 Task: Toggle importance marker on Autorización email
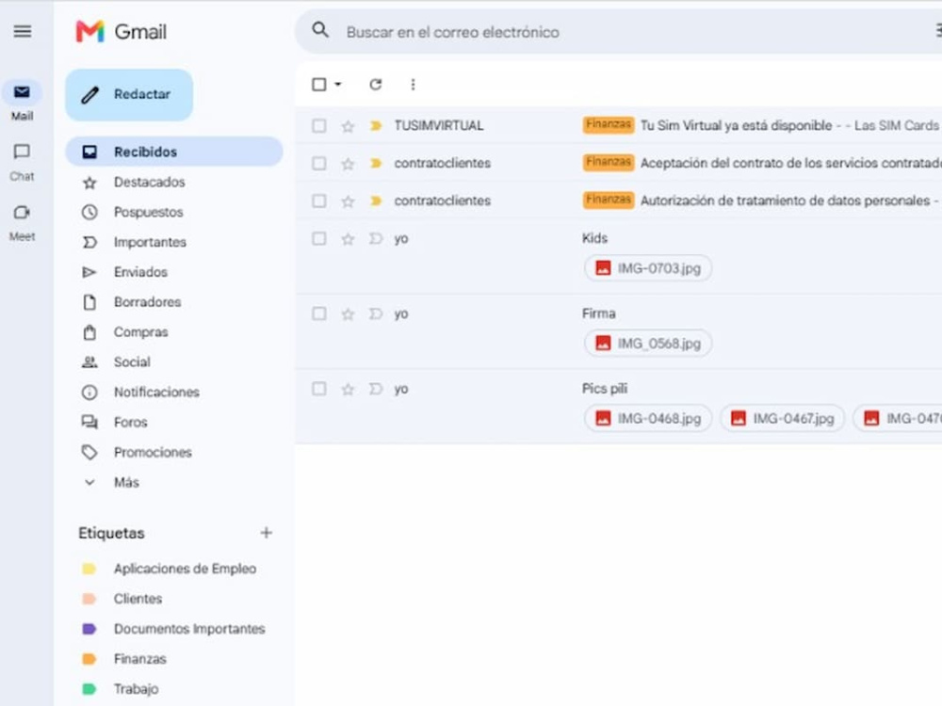(x=376, y=201)
